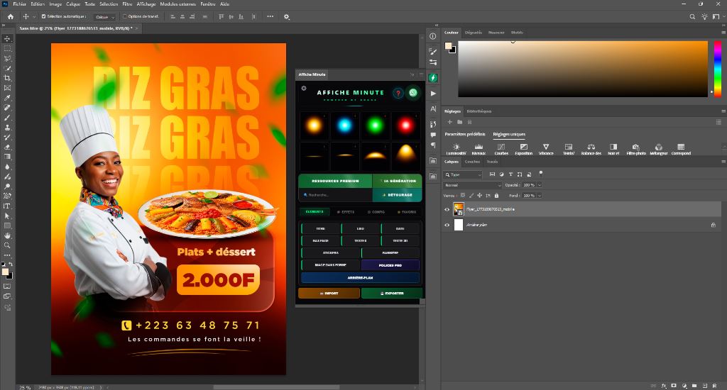Enable the Options de transf. checkbox
Viewport: 727px width, 390px height.
(125, 16)
